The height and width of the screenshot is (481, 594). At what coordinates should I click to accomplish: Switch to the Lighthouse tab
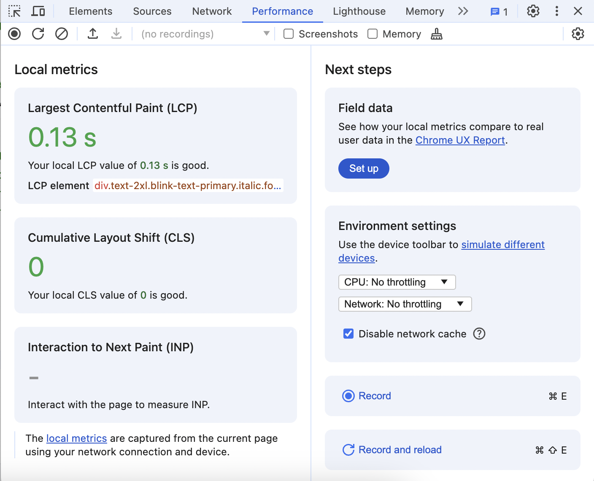coord(359,11)
